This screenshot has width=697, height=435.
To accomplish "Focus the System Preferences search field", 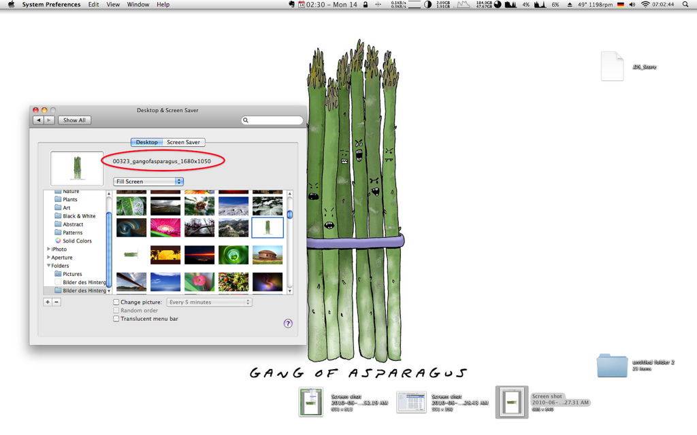I will click(x=272, y=120).
